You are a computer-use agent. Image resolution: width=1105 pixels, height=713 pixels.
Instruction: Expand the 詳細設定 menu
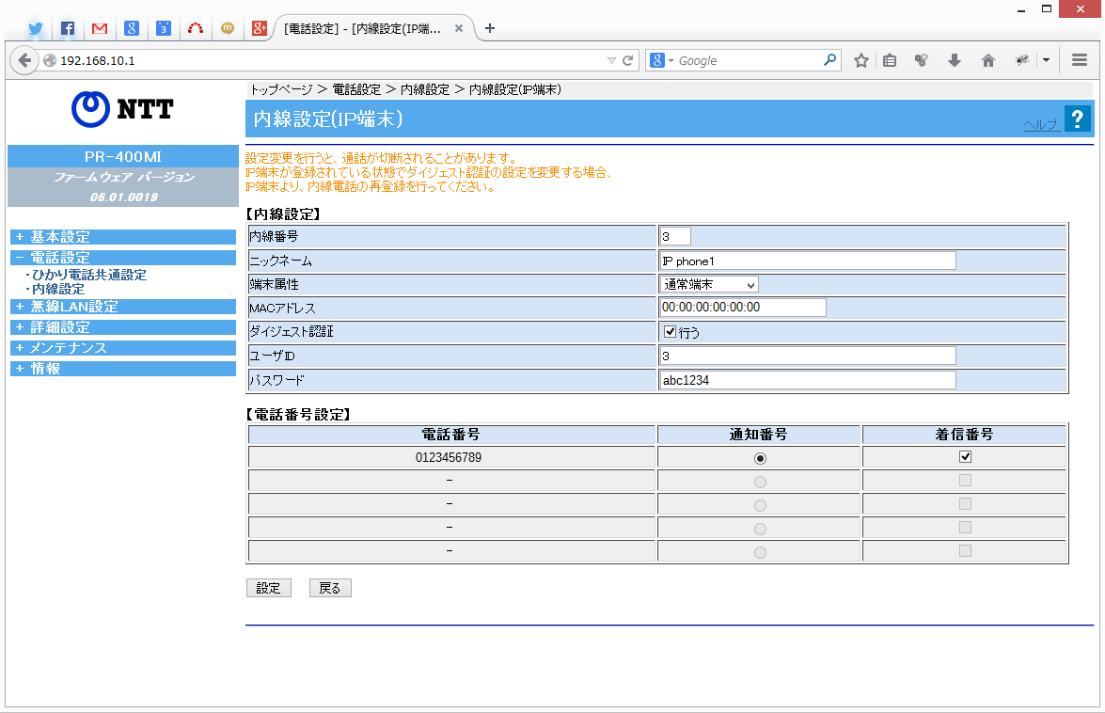point(123,327)
